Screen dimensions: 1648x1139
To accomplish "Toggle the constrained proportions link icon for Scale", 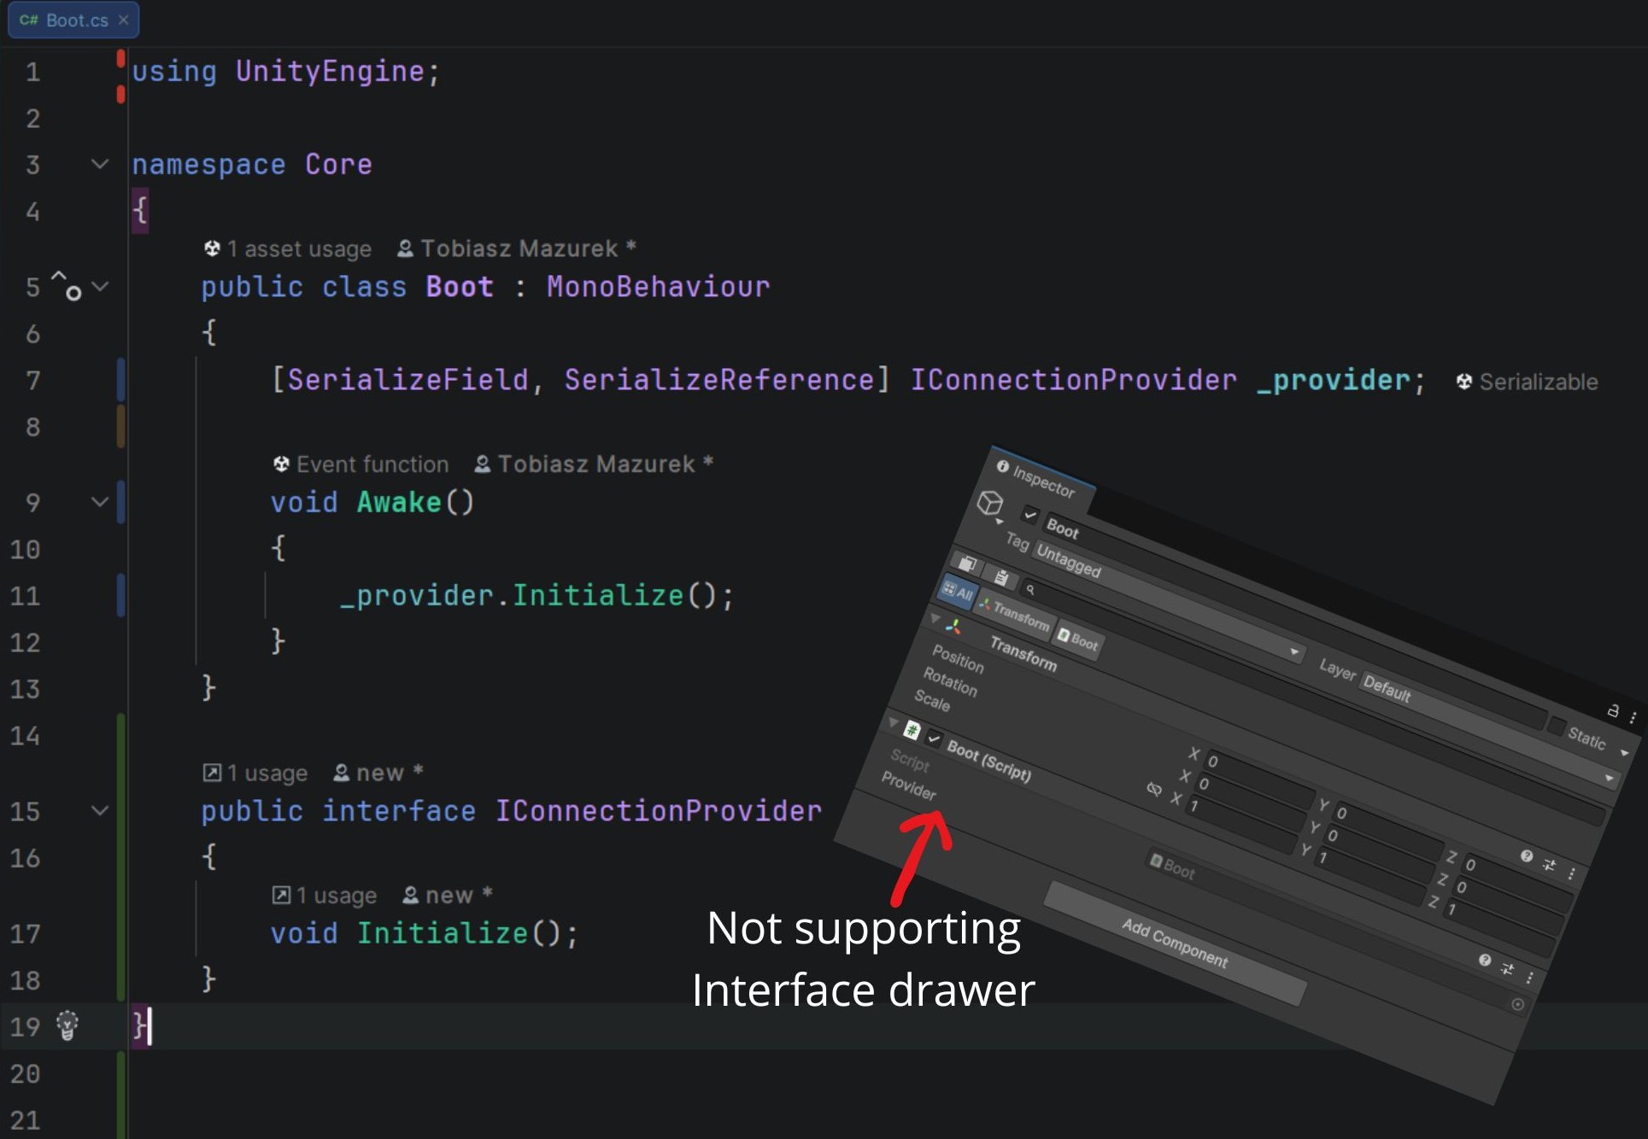I will pos(1153,789).
